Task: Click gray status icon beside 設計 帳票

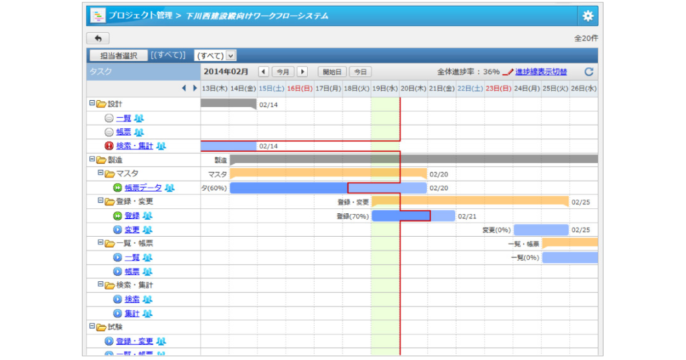Action: pyautogui.click(x=109, y=132)
